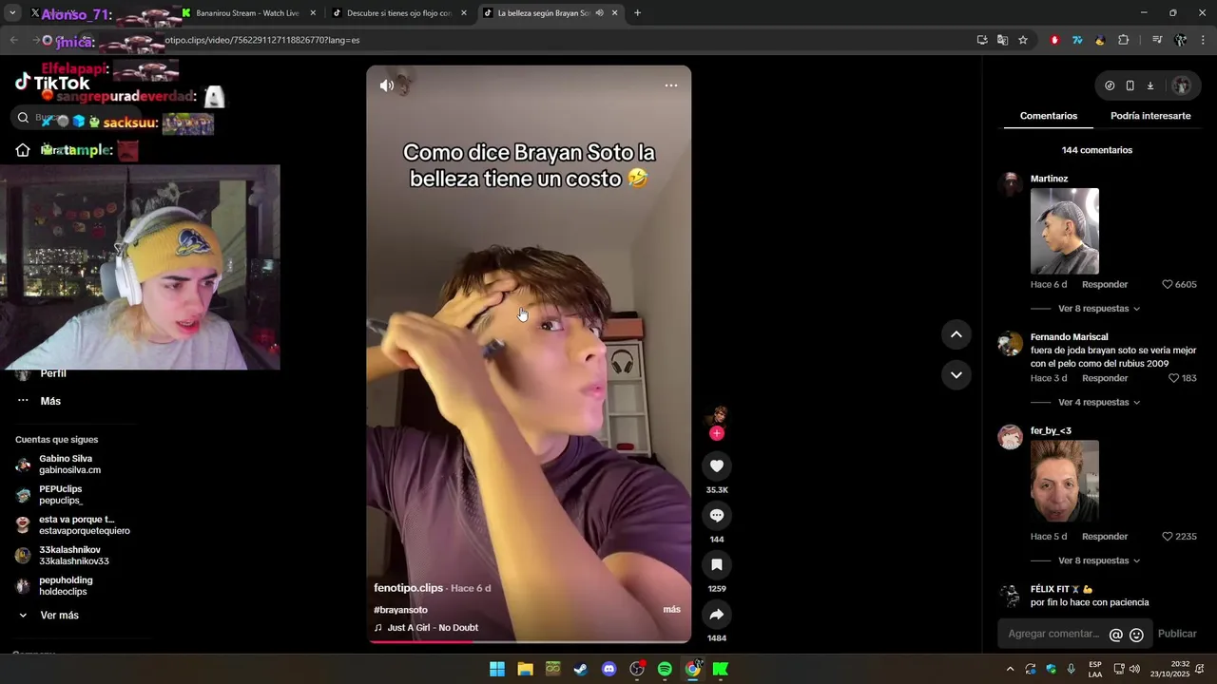
Task: Switch to Podría interesarte tab
Action: coord(1150,116)
